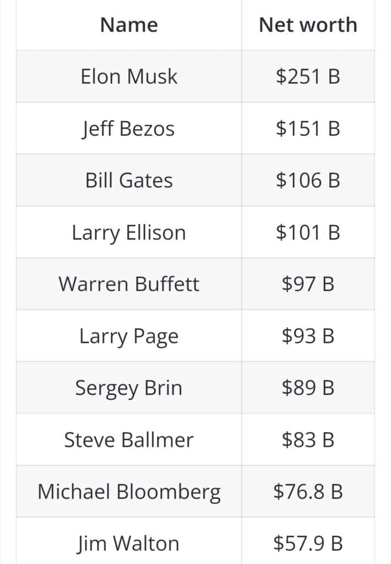Screen dimensions: 391x564
Task: Click the Steve Ballmer name cell
Action: 129,440
